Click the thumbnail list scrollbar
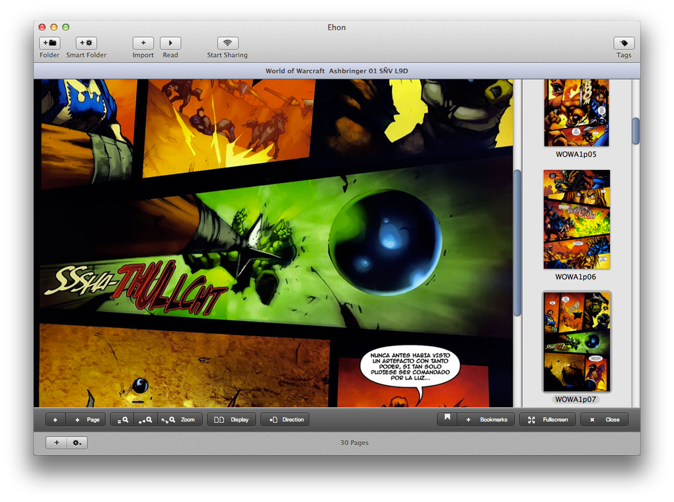The height and width of the screenshot is (502, 674). [636, 131]
